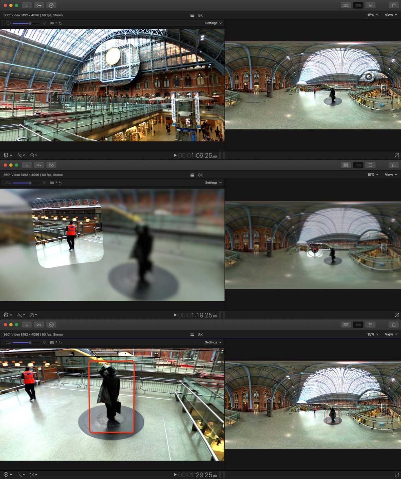401x479 pixels.
Task: Click the 90 ° angle value in the 1:29:25 window
Action: pyautogui.click(x=53, y=343)
